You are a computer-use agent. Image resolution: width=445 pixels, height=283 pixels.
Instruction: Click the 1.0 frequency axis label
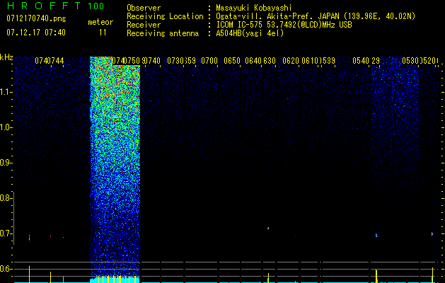pos(6,127)
